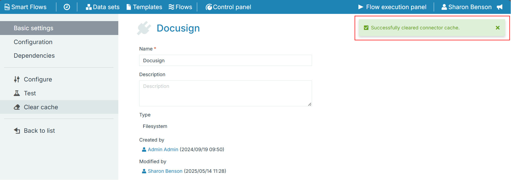Click the Description text area
511x180 pixels.
click(225, 93)
